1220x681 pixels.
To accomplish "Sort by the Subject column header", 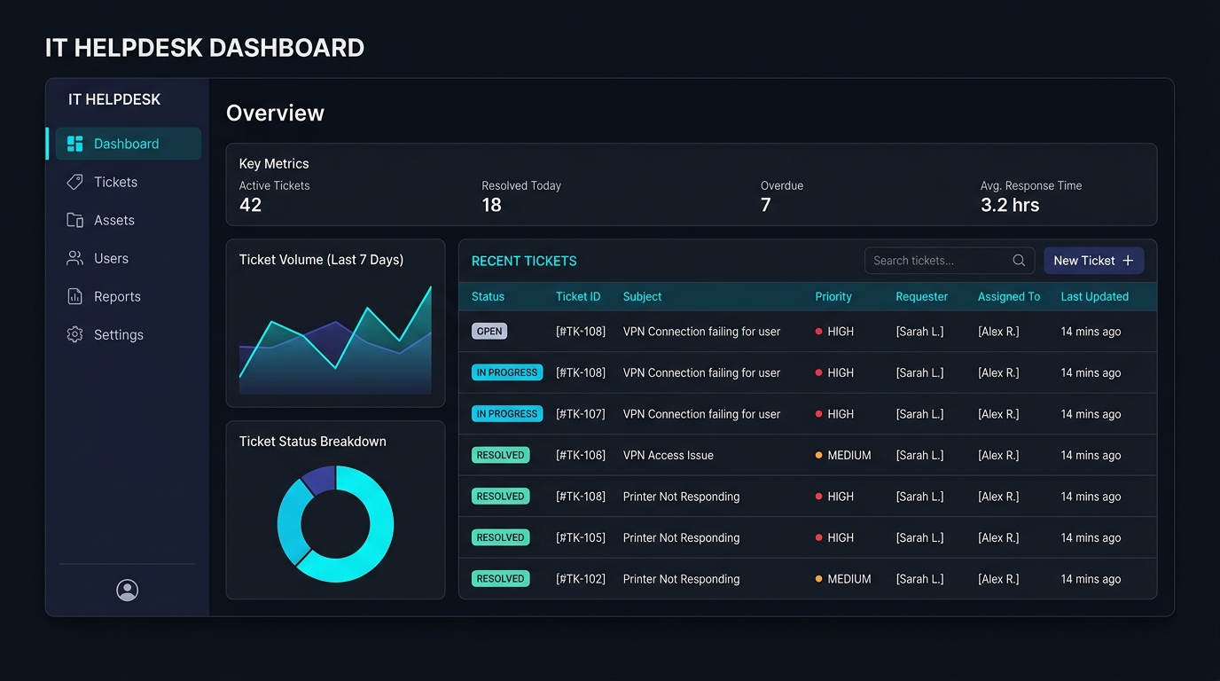I will pos(643,297).
